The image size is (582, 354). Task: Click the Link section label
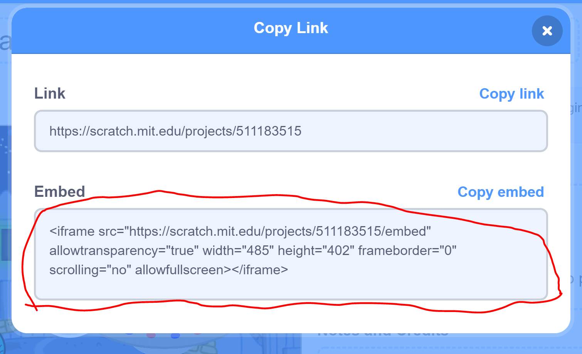(50, 93)
